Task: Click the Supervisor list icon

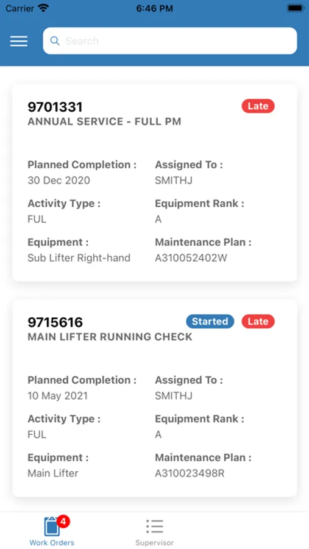Action: [x=155, y=526]
